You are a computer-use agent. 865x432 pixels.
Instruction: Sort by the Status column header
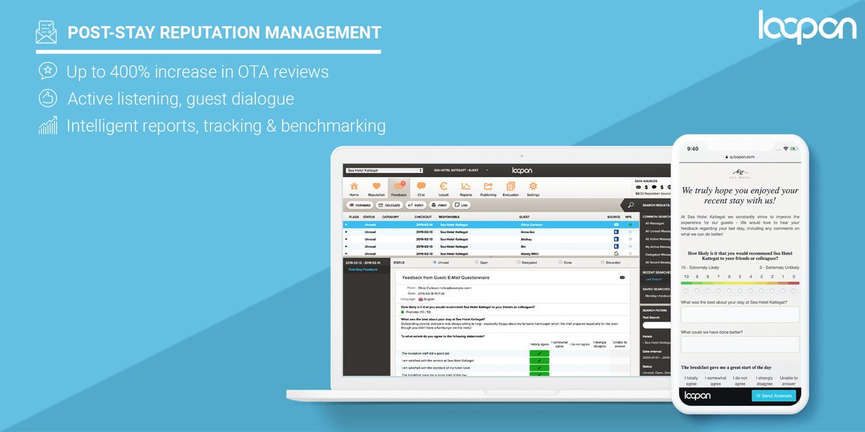pyautogui.click(x=368, y=216)
